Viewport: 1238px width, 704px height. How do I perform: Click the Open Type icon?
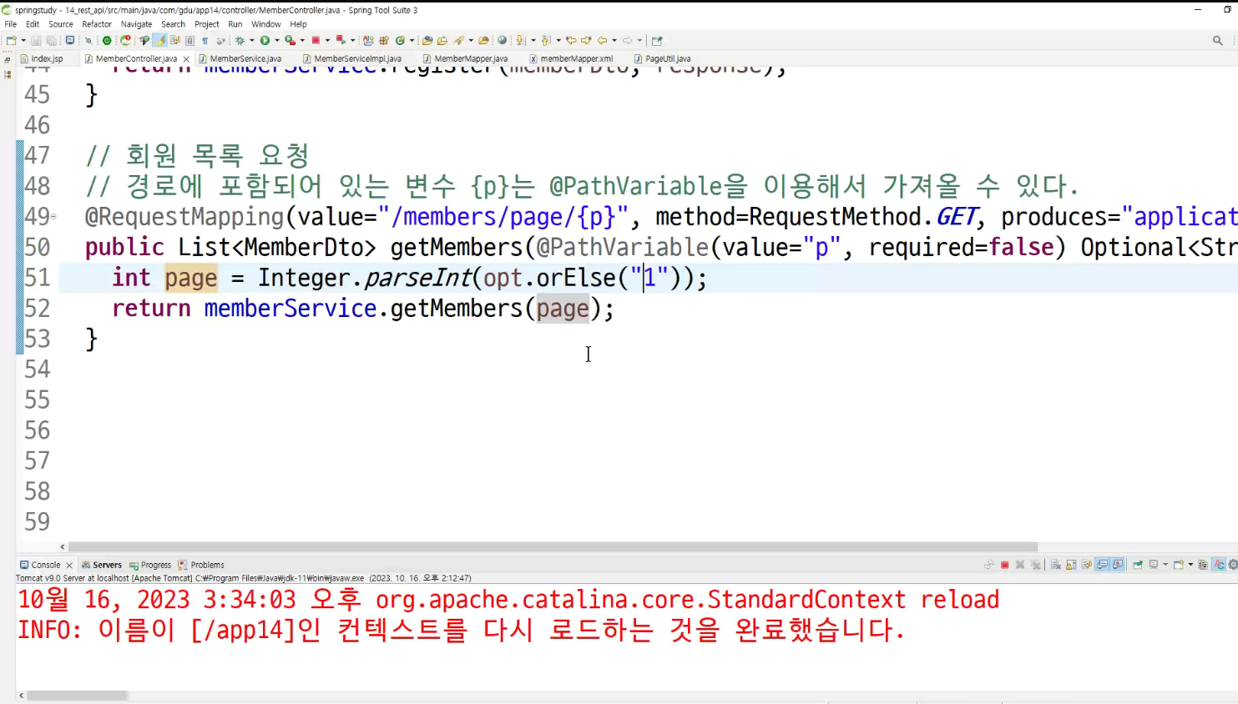click(x=427, y=40)
